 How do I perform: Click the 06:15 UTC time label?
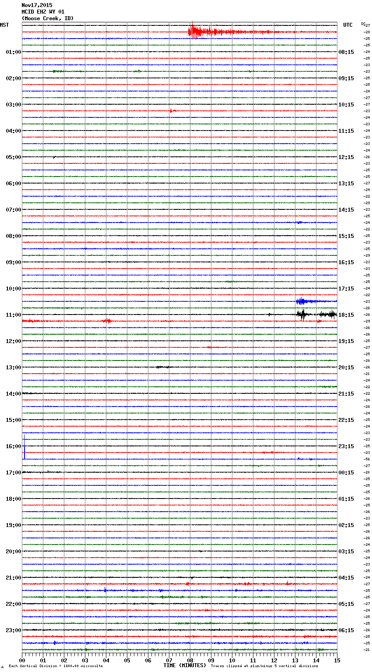(346, 630)
